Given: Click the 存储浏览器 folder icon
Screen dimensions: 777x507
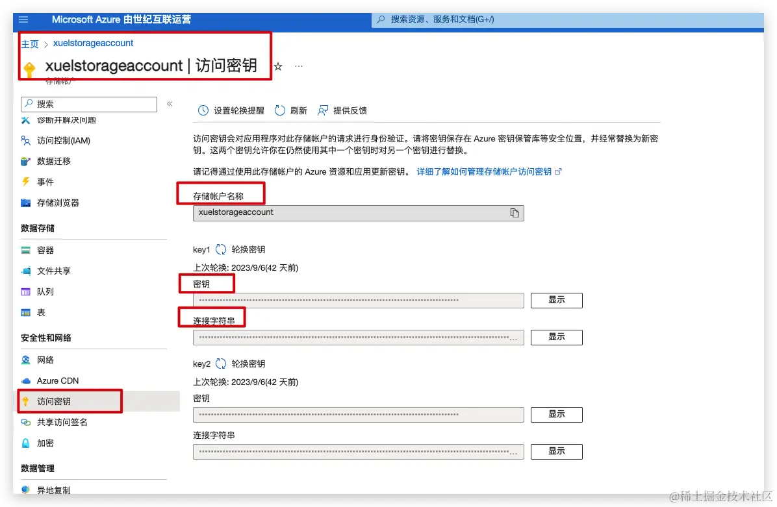Looking at the screenshot, I should pos(26,203).
